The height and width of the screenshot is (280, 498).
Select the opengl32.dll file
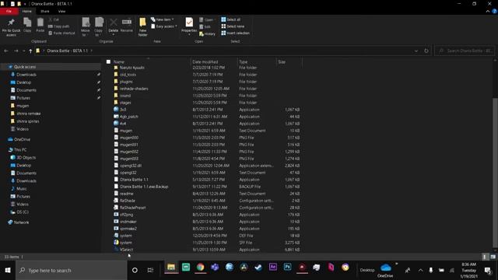pyautogui.click(x=131, y=166)
